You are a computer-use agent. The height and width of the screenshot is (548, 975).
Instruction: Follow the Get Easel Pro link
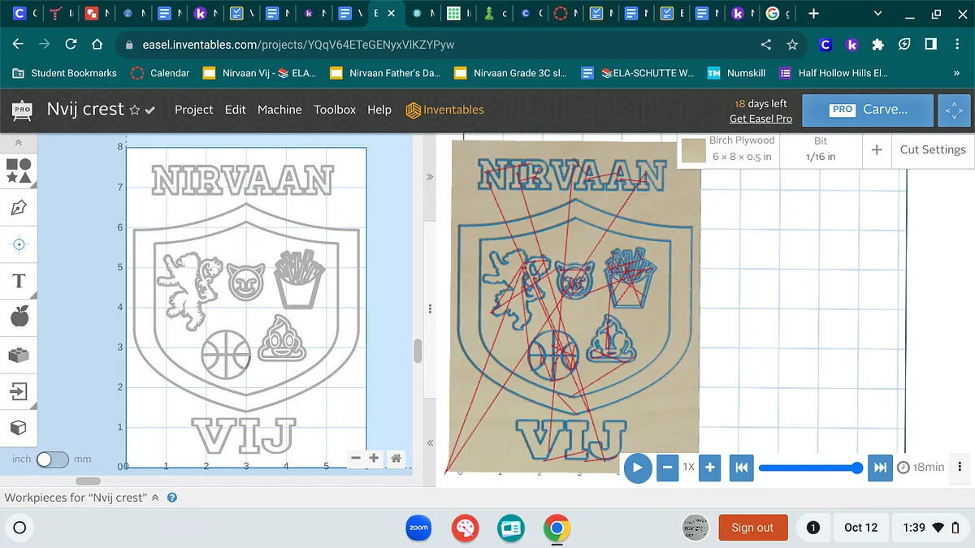(x=760, y=119)
